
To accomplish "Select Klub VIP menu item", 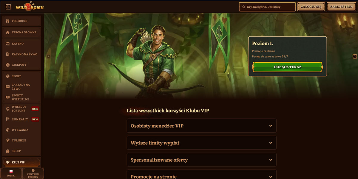I will (x=21, y=162).
